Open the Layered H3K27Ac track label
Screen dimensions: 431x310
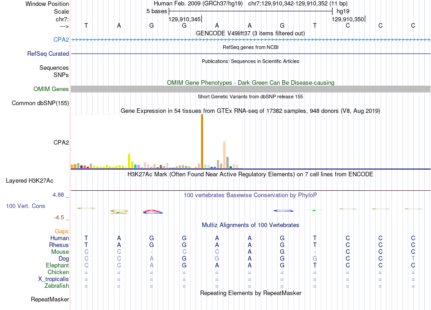click(29, 180)
